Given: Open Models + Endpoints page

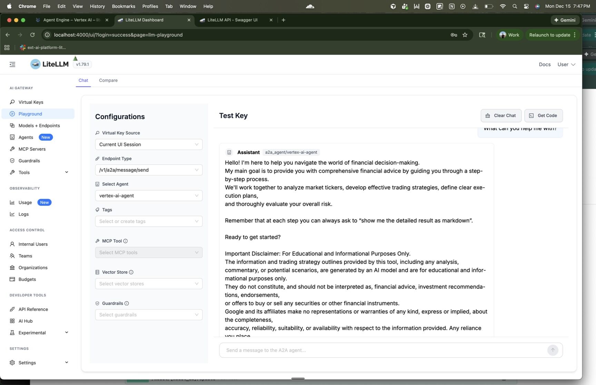Looking at the screenshot, I should (39, 125).
